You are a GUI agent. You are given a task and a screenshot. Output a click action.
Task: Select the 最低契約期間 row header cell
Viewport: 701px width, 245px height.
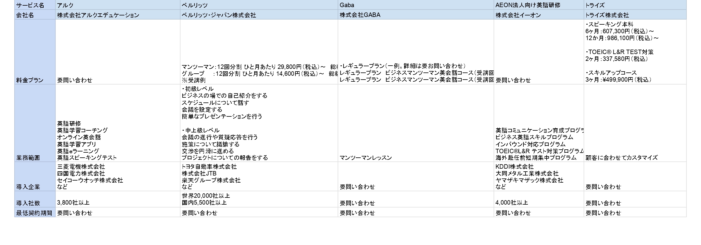coord(35,212)
